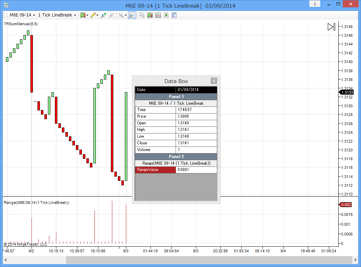
Task: Open the strategies dollar sign icon
Action: click(x=166, y=15)
